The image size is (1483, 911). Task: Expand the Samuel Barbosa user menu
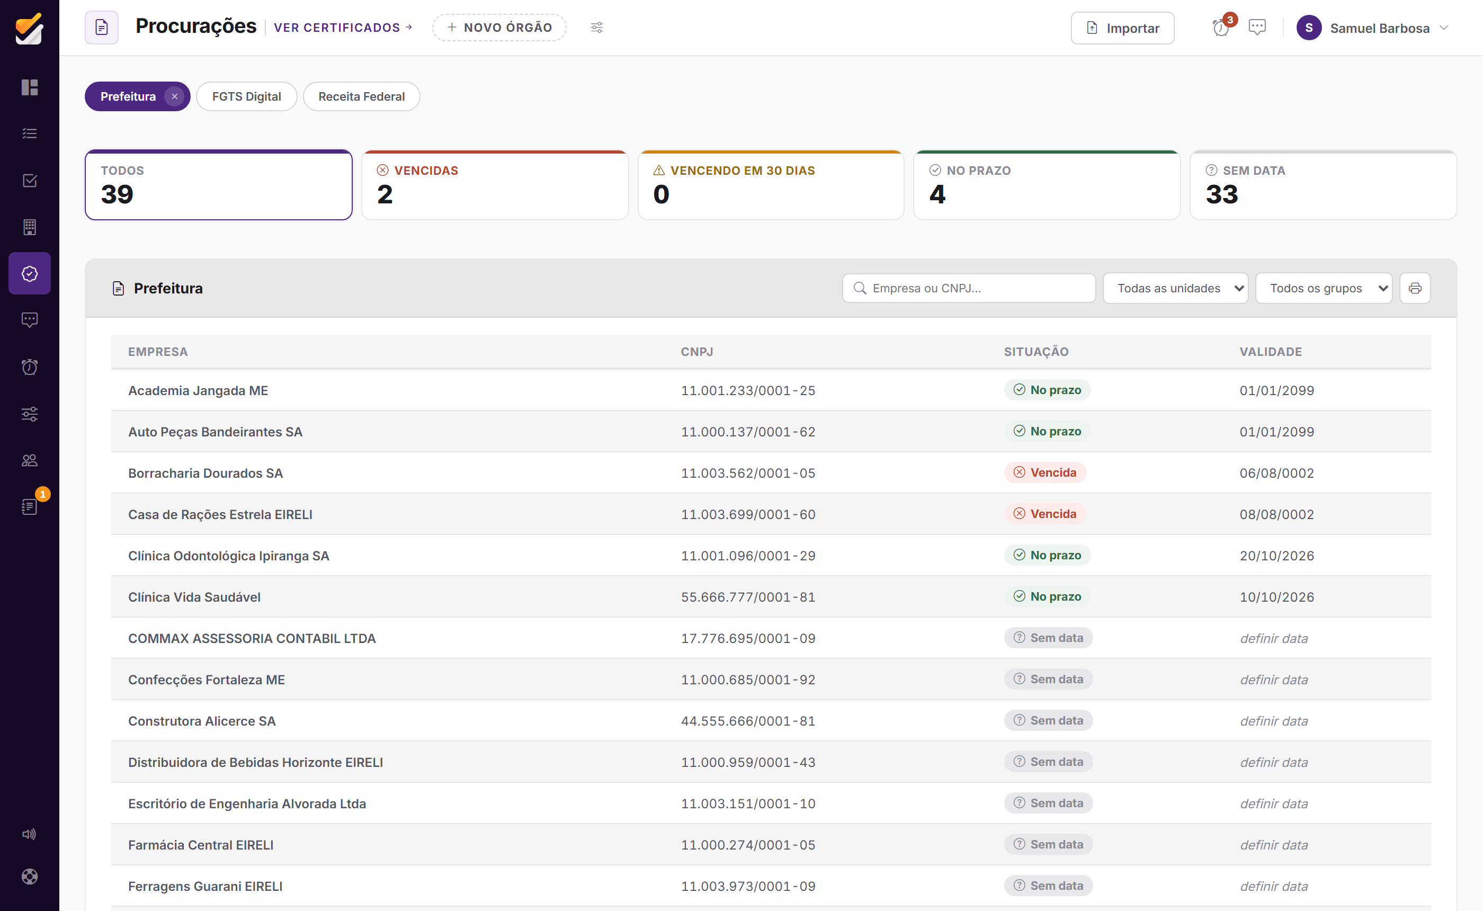(1373, 28)
